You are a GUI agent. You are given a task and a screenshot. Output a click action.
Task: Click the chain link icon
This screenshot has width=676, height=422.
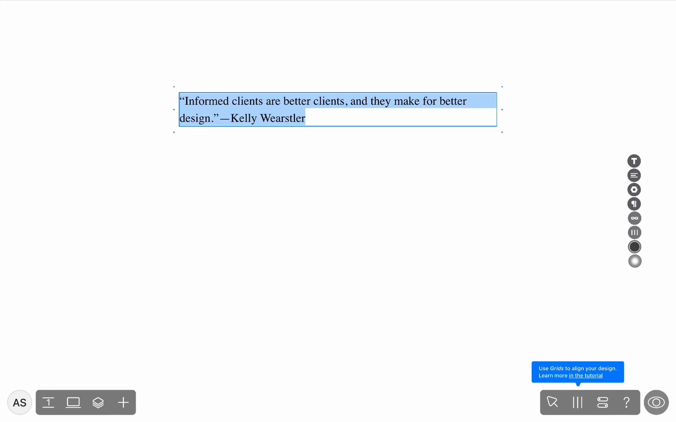tap(634, 218)
